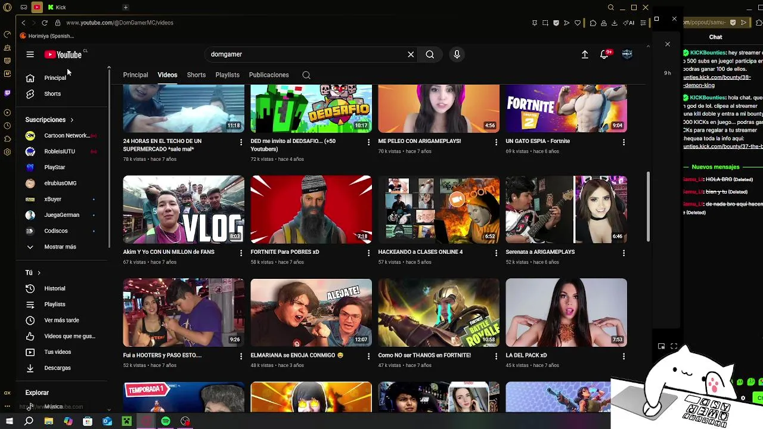Open Opera GX sidebar settings gear
Image resolution: width=763 pixels, height=429 pixels.
[7, 152]
